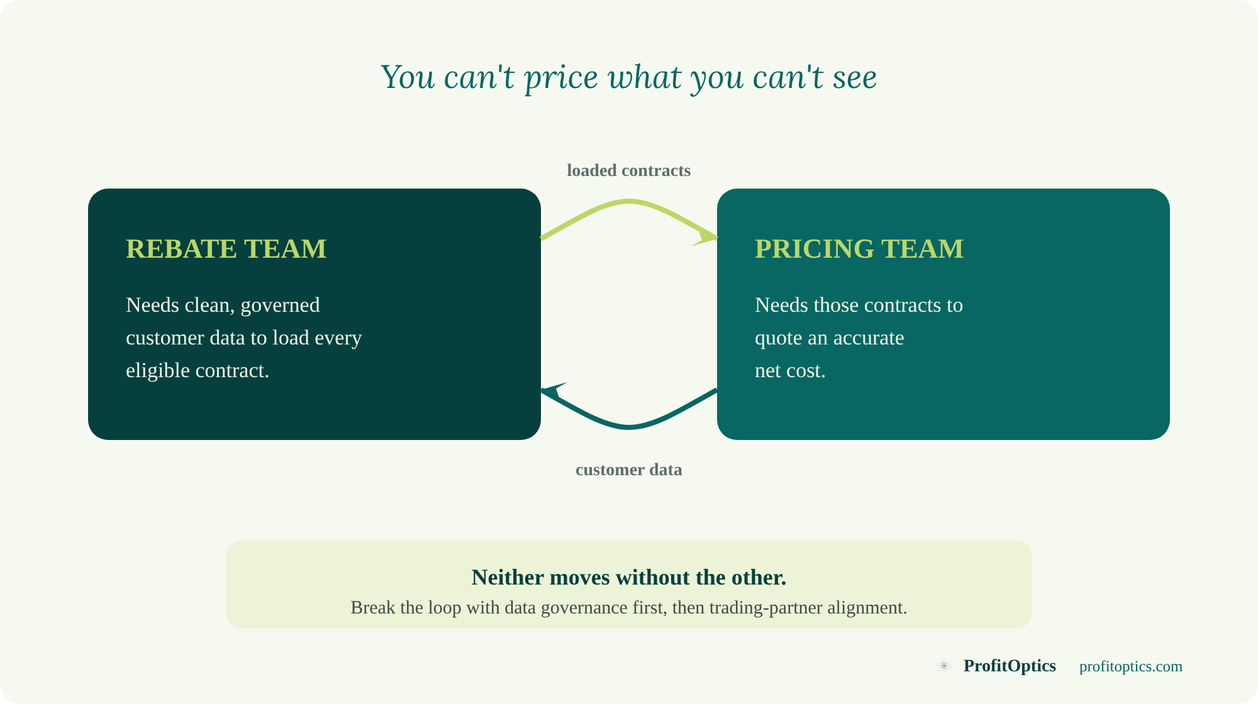Click 'net cost.' text in Pricing card
Image resolution: width=1258 pixels, height=704 pixels.
tap(790, 371)
